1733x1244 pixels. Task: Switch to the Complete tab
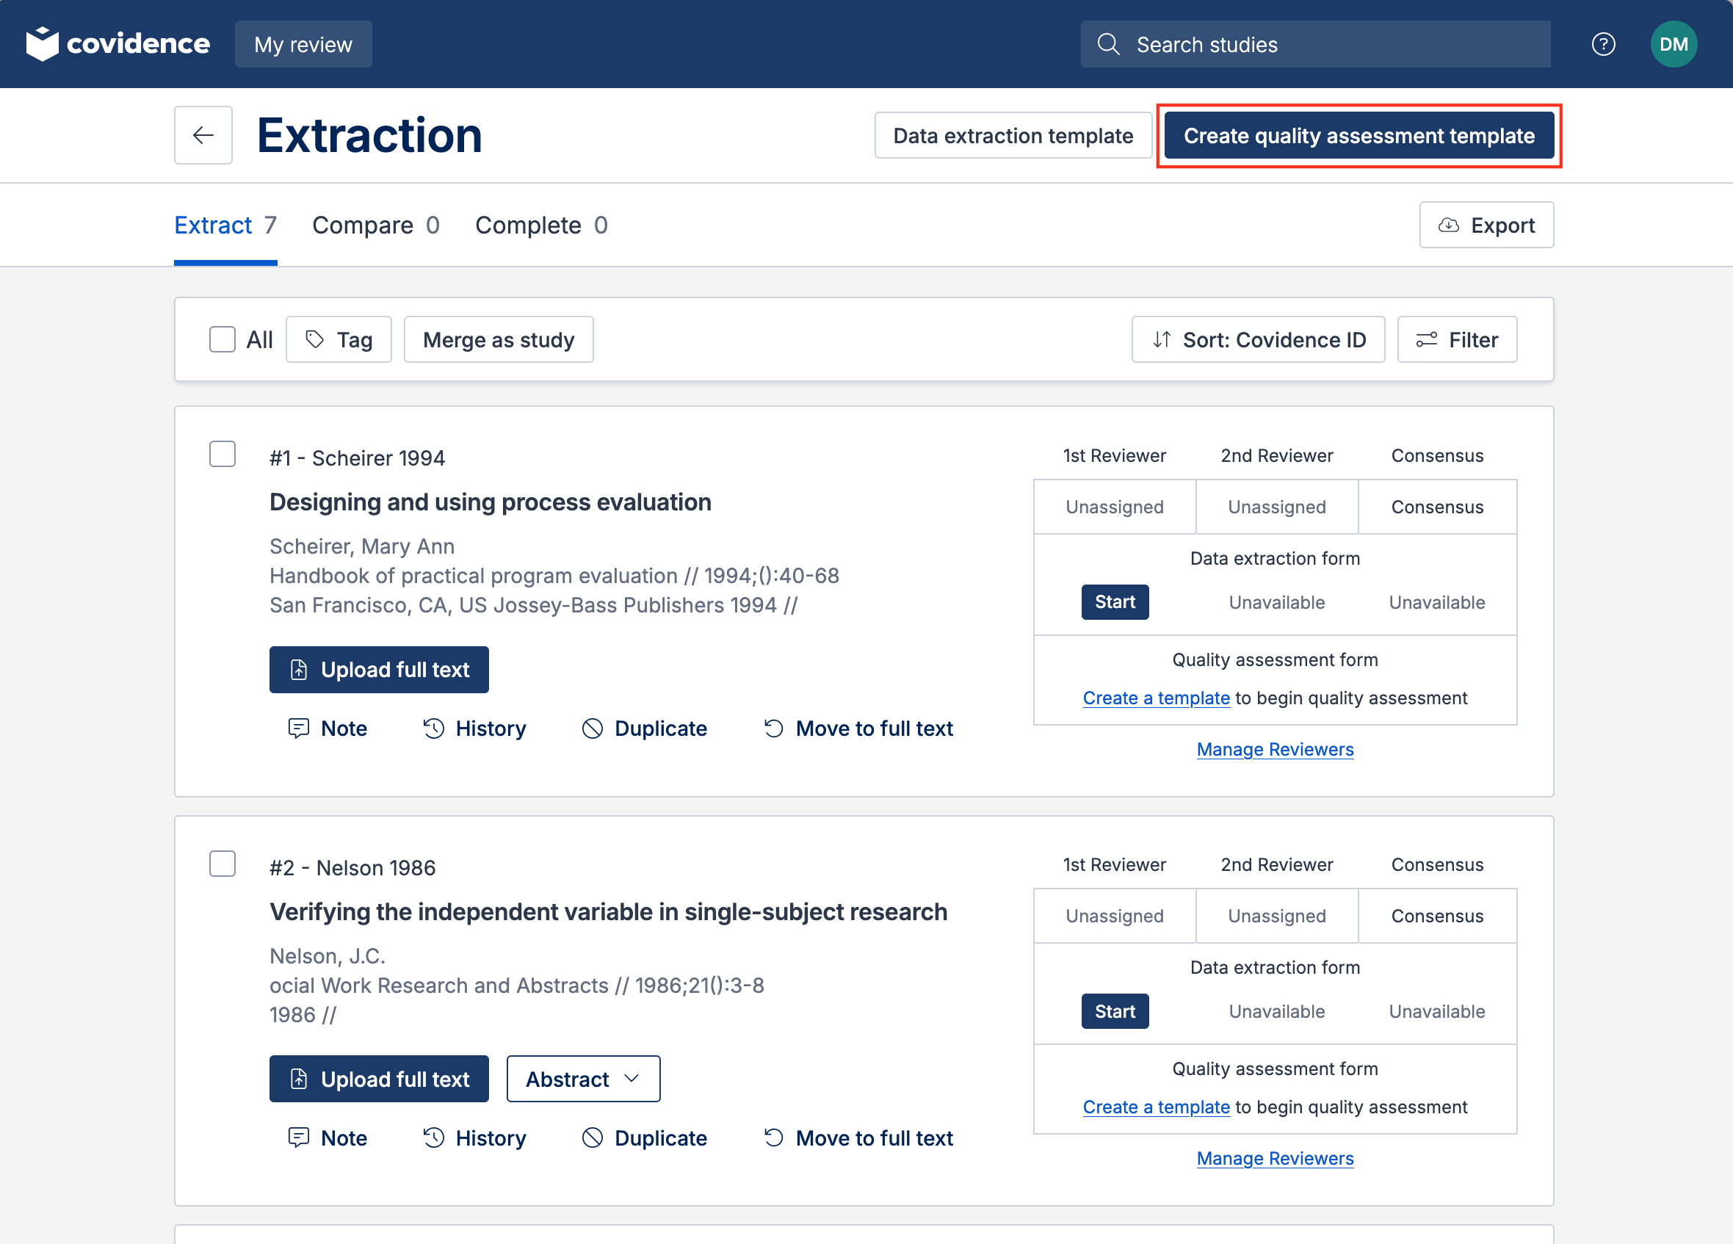(541, 225)
